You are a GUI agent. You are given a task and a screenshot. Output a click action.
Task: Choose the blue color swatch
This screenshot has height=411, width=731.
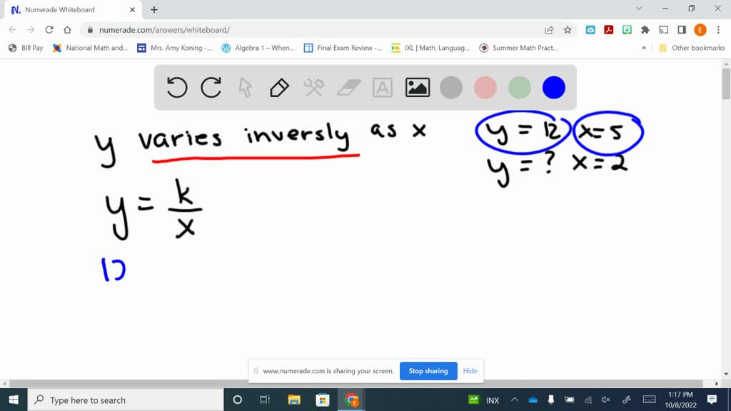pyautogui.click(x=553, y=87)
